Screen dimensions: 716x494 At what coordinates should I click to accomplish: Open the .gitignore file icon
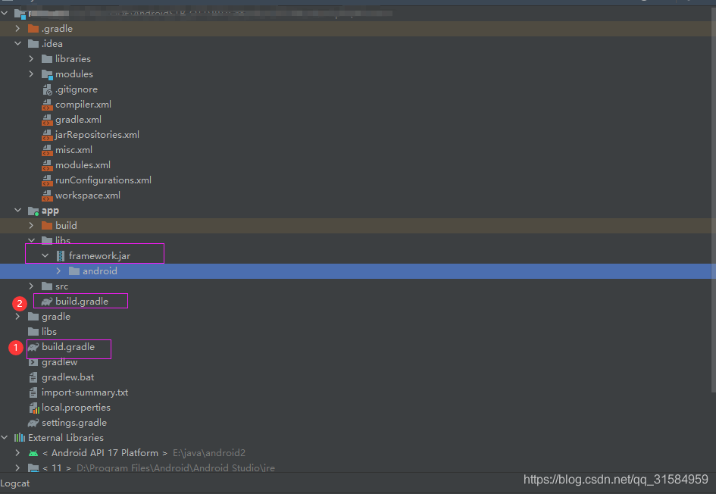pyautogui.click(x=45, y=89)
